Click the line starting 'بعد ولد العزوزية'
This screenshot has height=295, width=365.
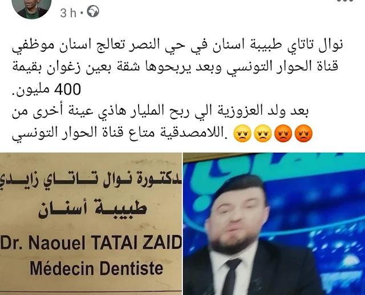[160, 112]
